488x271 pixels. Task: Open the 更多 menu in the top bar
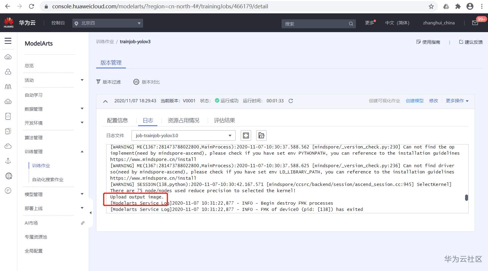coord(370,23)
